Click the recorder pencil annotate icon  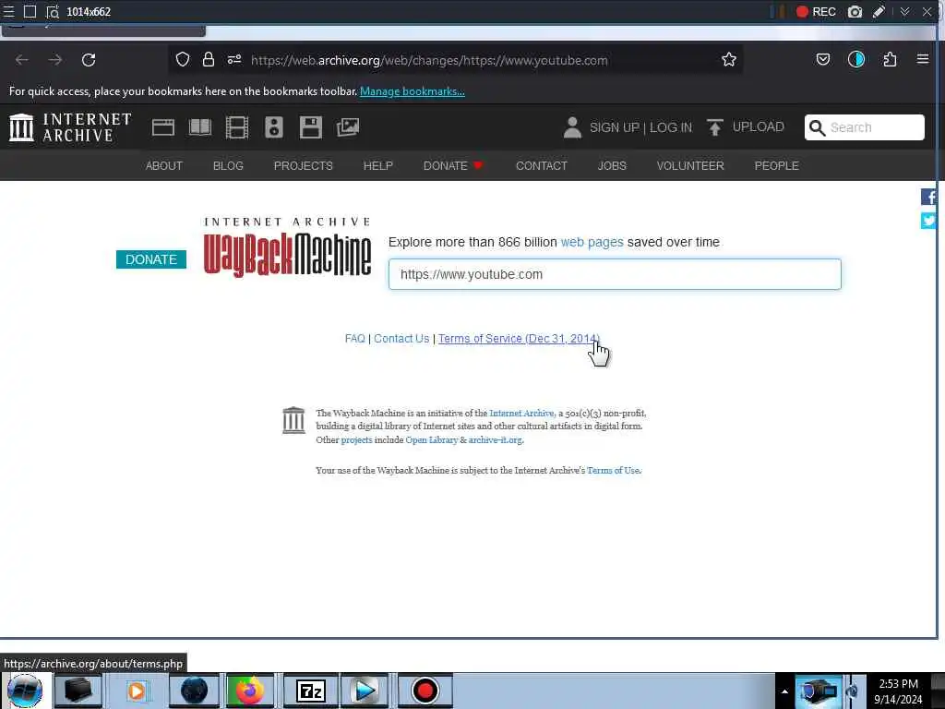pos(879,11)
